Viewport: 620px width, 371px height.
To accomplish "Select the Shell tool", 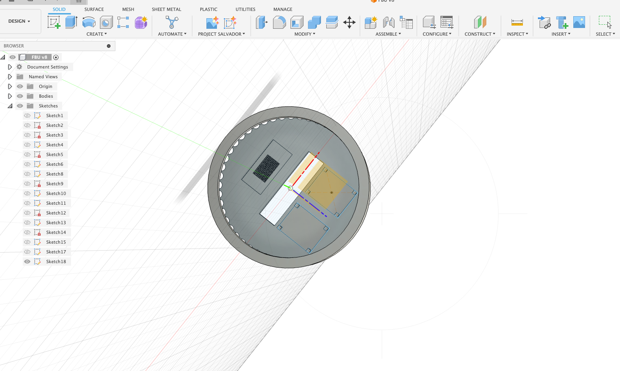I will [297, 22].
